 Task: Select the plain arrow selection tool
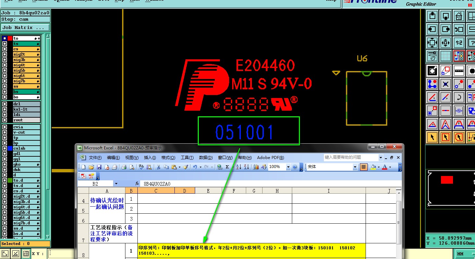(432, 137)
